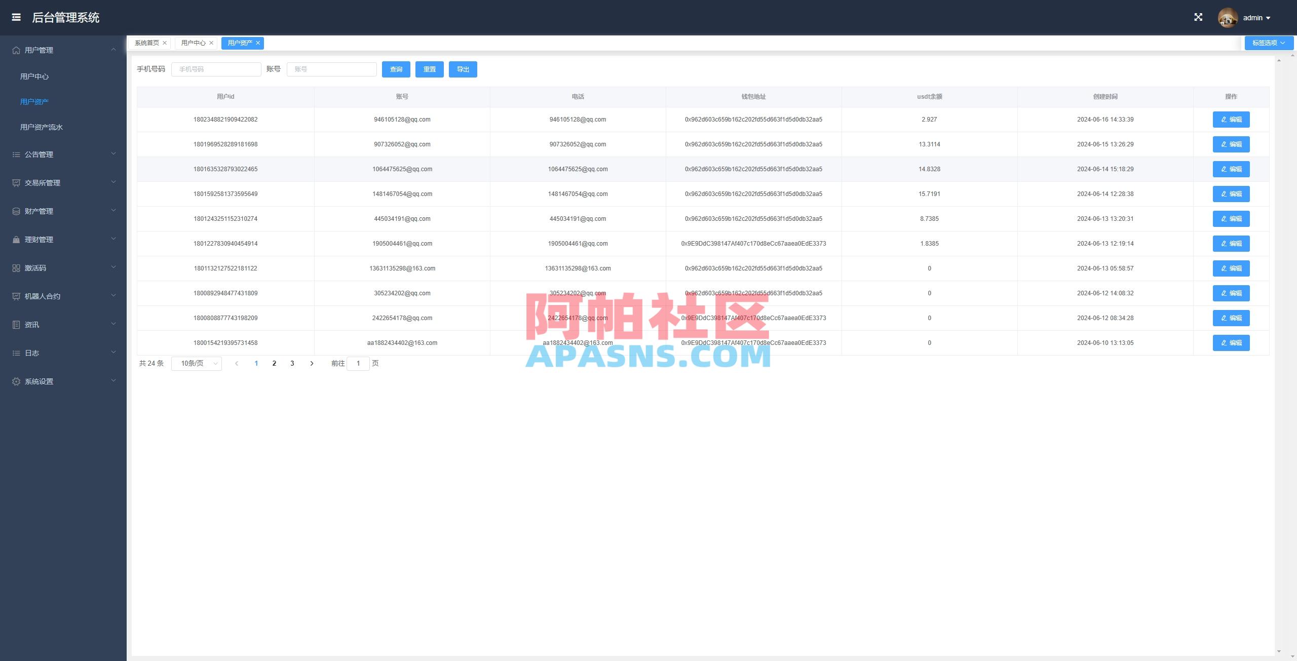1297x661 pixels.
Task: Select the 用户管理 home icon in the sidebar
Action: pyautogui.click(x=16, y=50)
